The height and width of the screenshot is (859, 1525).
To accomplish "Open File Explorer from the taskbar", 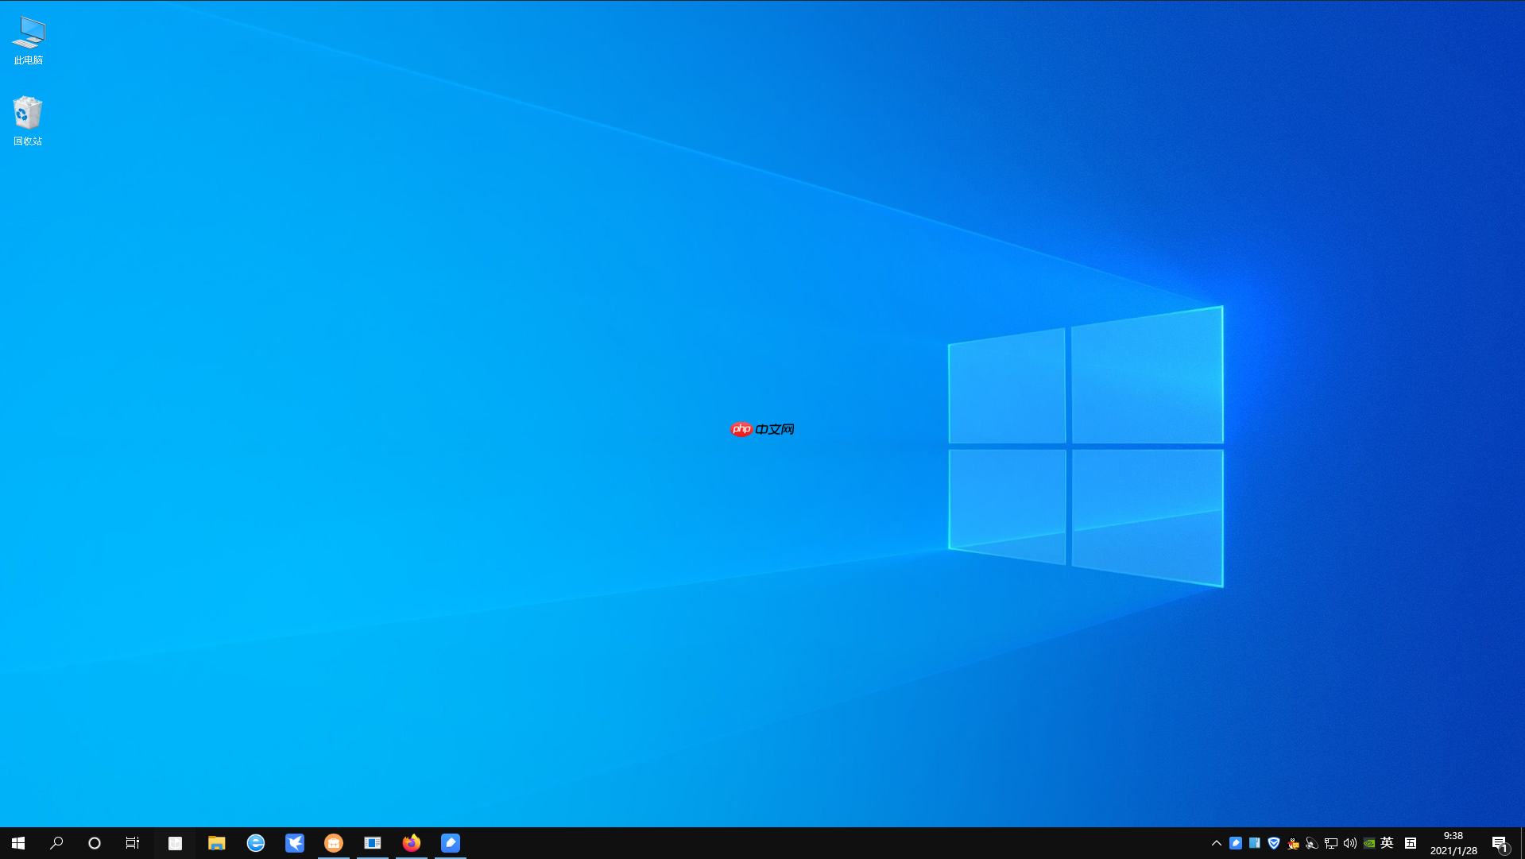I will pyautogui.click(x=217, y=842).
